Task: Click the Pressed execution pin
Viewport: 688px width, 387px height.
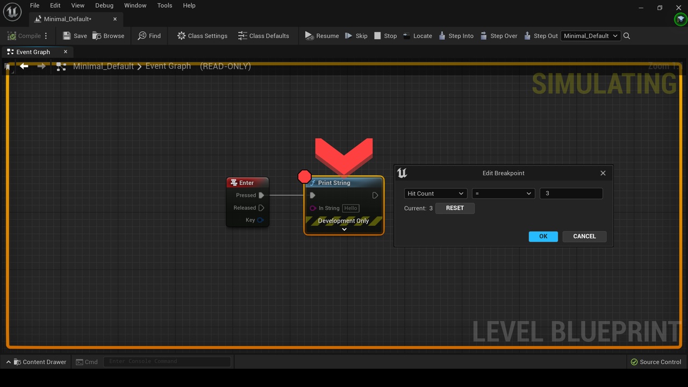Action: pos(261,195)
